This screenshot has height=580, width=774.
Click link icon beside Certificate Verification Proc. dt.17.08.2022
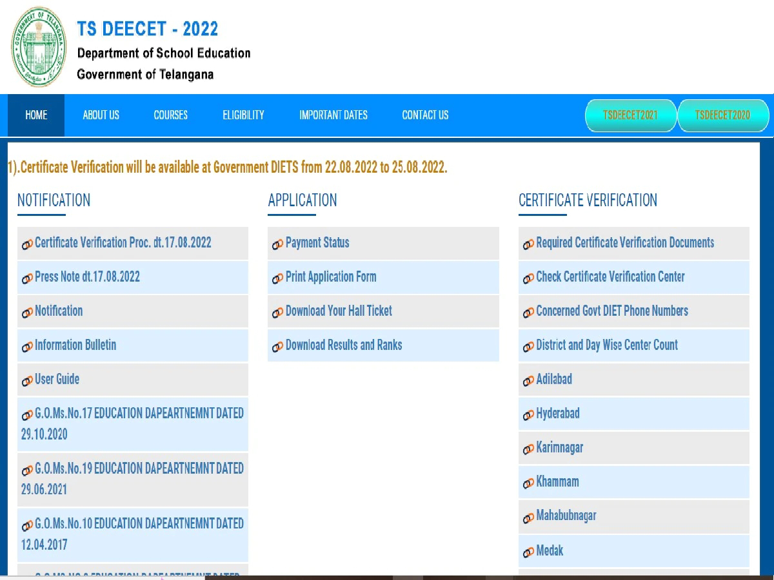coord(27,244)
